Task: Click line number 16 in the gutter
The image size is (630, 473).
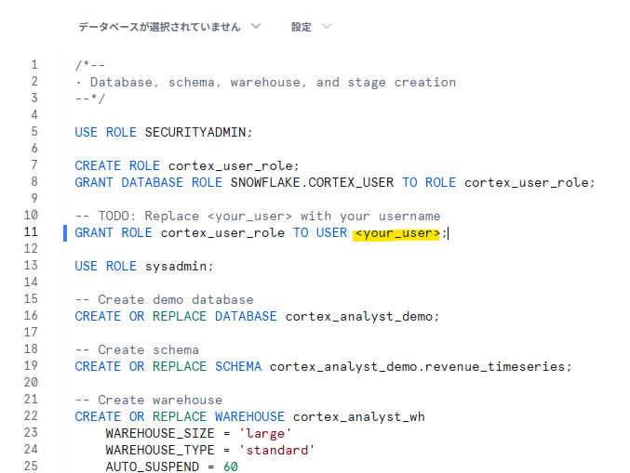Action: pyautogui.click(x=31, y=315)
